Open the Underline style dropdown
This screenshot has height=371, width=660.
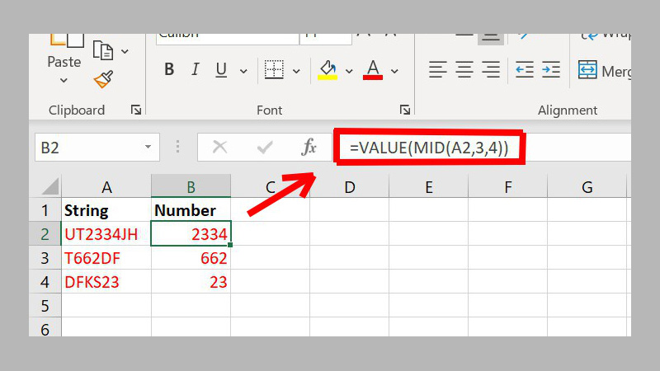pos(243,71)
